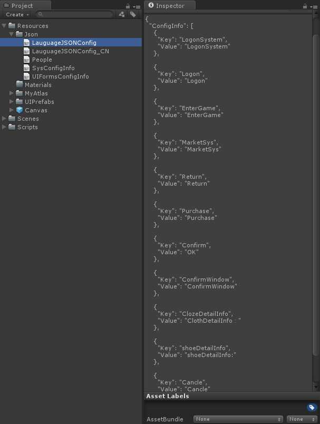Click the Scripts folder icon
320x424 pixels.
12,127
